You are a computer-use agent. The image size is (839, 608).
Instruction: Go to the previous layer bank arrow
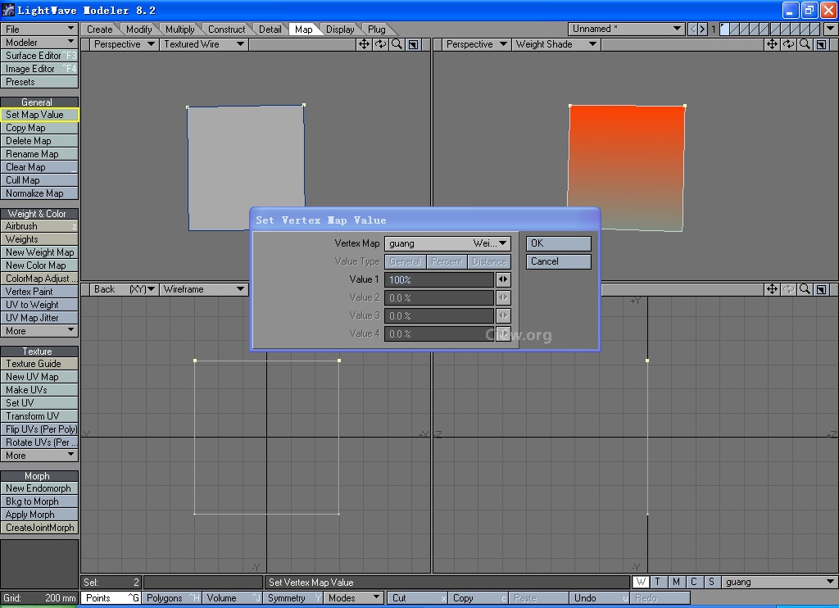click(x=693, y=29)
